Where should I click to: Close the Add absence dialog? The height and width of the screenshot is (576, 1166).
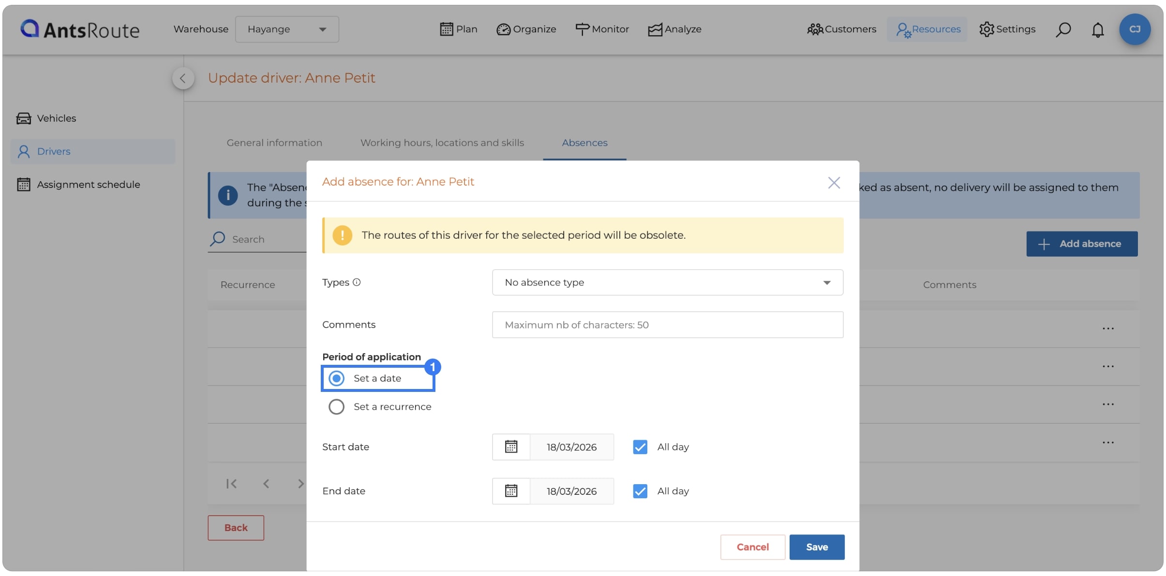[834, 183]
